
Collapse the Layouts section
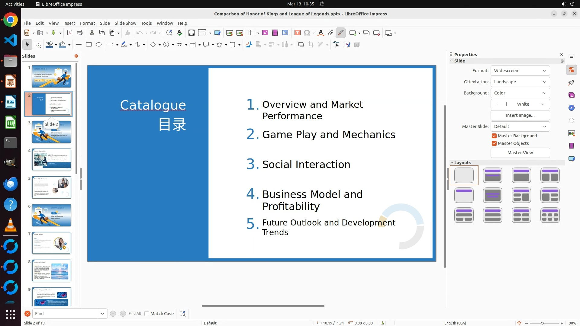[x=452, y=163]
